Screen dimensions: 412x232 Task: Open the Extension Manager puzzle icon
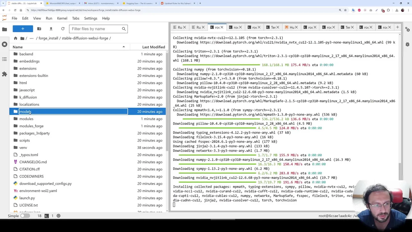click(x=5, y=74)
